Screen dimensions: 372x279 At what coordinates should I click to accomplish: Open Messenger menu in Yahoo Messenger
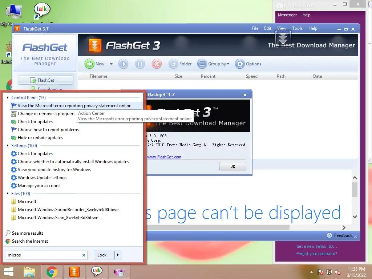coord(287,15)
